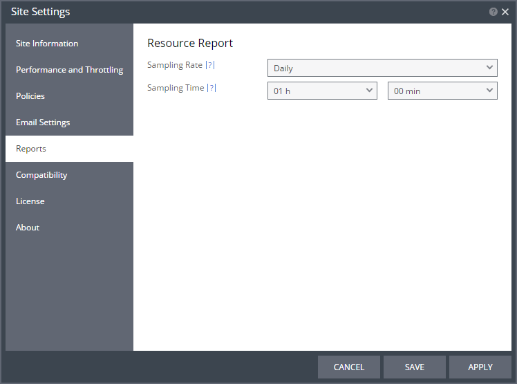Open the Sampling Time help tooltip link

(211, 88)
